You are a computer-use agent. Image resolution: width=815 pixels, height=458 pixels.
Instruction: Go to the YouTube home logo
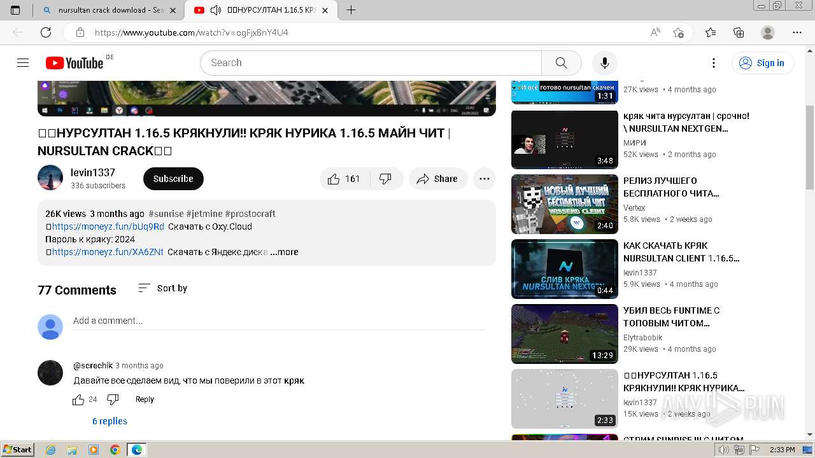[x=74, y=62]
